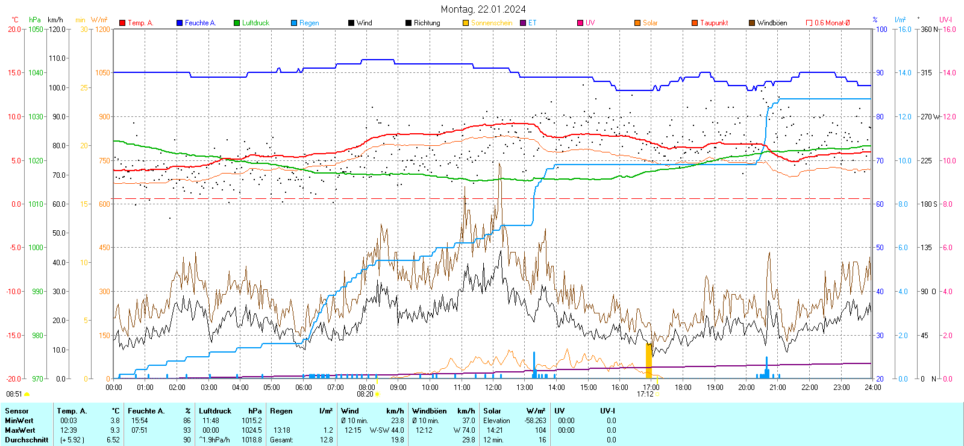Select the Luftdruck column header in table
This screenshot has height=446, width=964.
(215, 411)
